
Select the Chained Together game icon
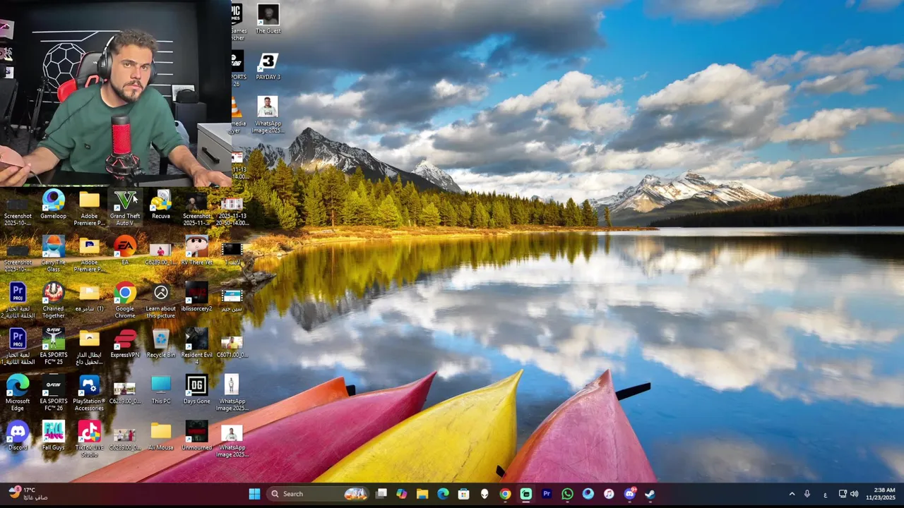coord(53,300)
